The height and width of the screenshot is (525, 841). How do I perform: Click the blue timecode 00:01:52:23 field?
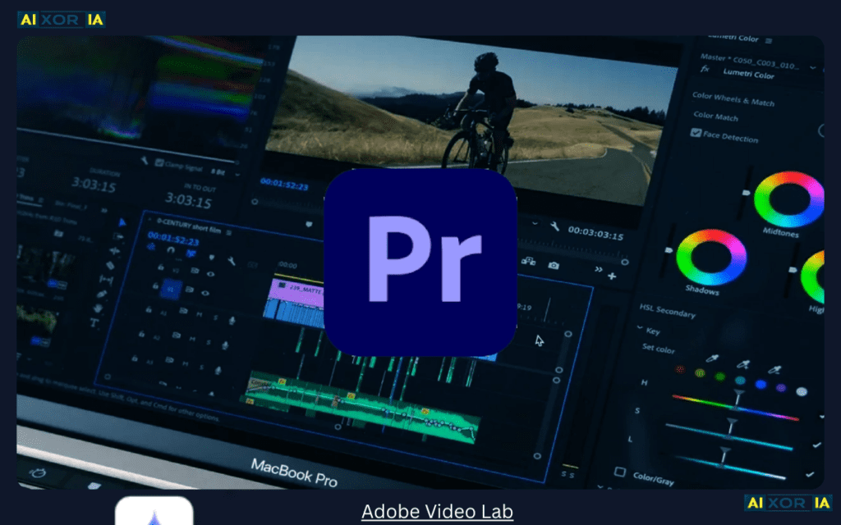pos(173,240)
